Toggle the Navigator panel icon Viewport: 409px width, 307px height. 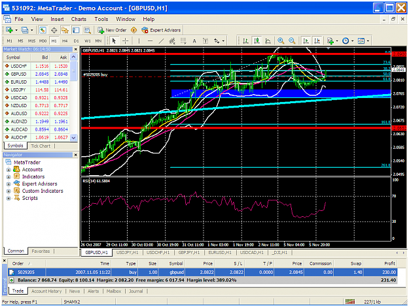pos(65,30)
